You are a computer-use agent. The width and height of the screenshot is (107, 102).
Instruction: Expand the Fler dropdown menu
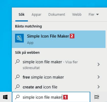(94, 15)
